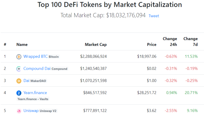This screenshot has height=116, width=204.
Task: Sort by the Change 7d column
Action: coord(190,42)
